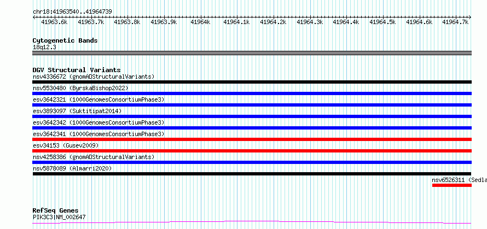Viewport: 487px width, 229px height.
Task: Open the PIK3C3|NM_002647 gene label
Action: (59, 217)
